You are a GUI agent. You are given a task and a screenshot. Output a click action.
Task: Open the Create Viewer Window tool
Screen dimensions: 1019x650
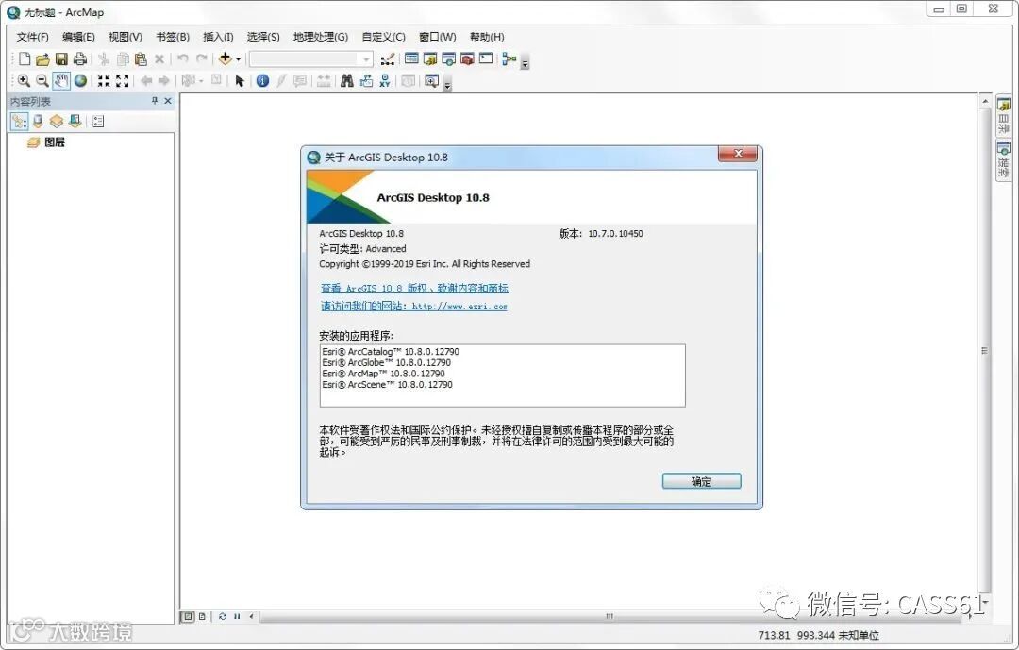point(431,80)
